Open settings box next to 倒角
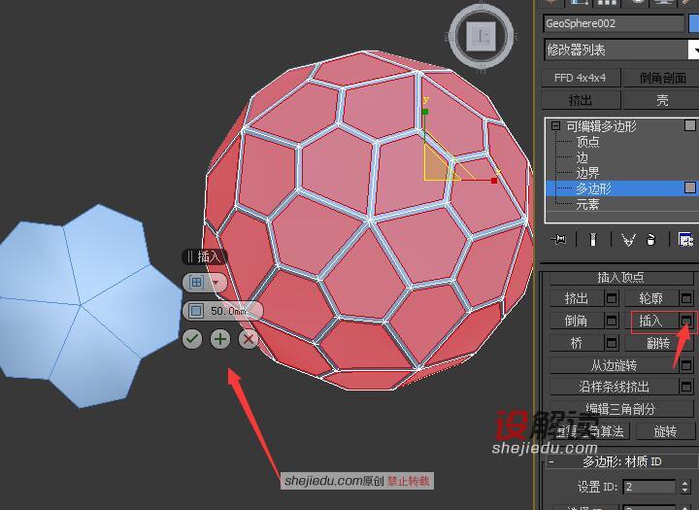This screenshot has height=510, width=699. (x=612, y=321)
